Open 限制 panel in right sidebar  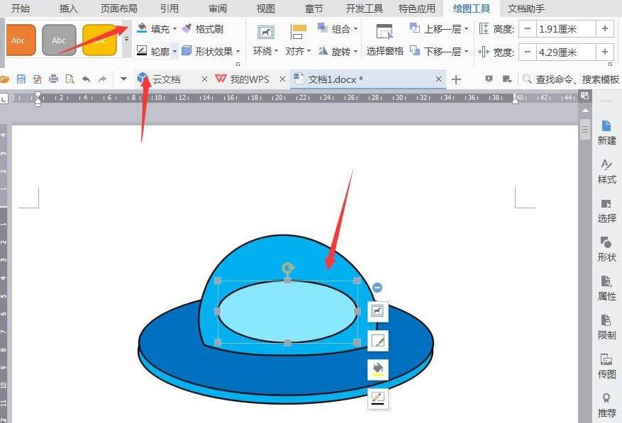(x=606, y=327)
